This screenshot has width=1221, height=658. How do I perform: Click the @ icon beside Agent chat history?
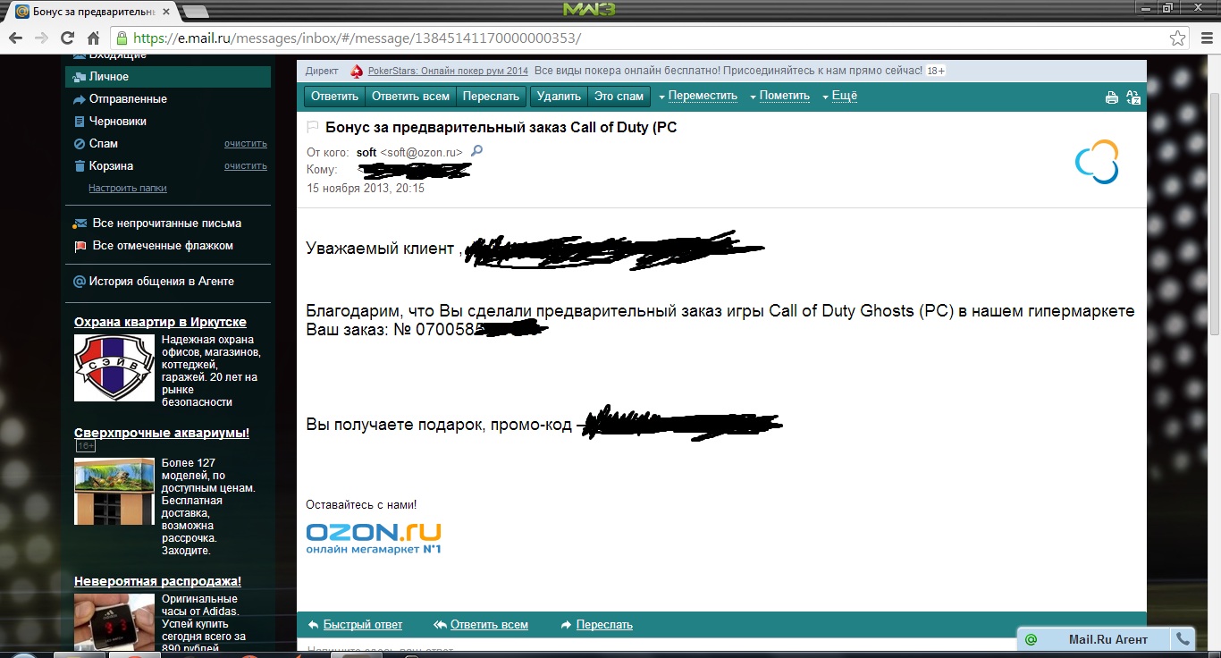(x=80, y=282)
